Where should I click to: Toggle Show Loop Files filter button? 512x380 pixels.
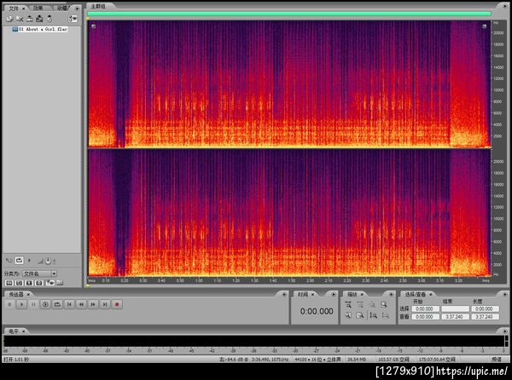(19, 283)
